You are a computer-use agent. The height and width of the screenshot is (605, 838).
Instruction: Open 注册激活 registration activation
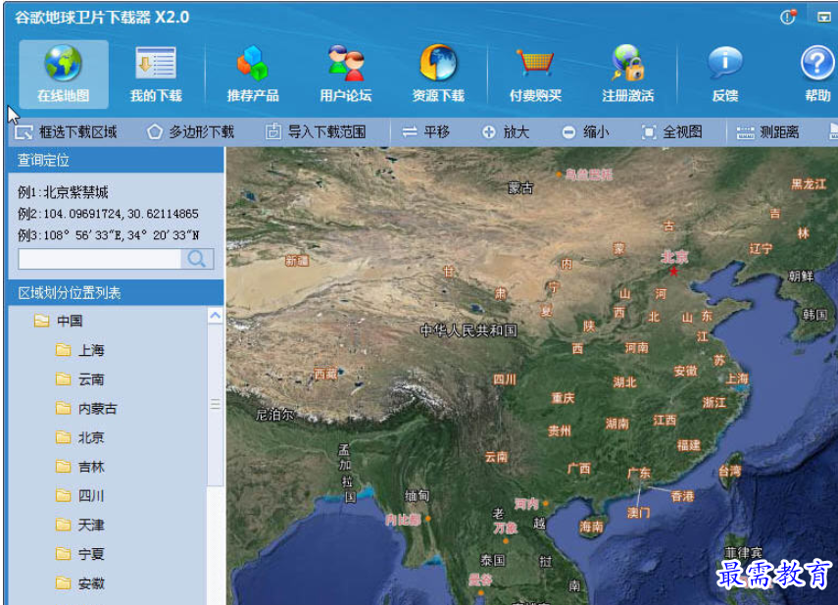point(628,75)
